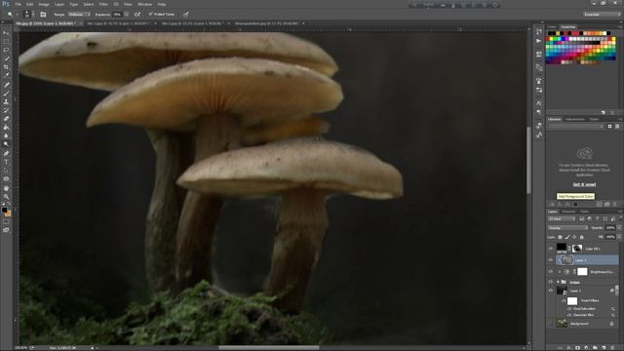Screen dimensions: 624x351
Task: Open the Essentials workspace dropdown
Action: point(602,15)
